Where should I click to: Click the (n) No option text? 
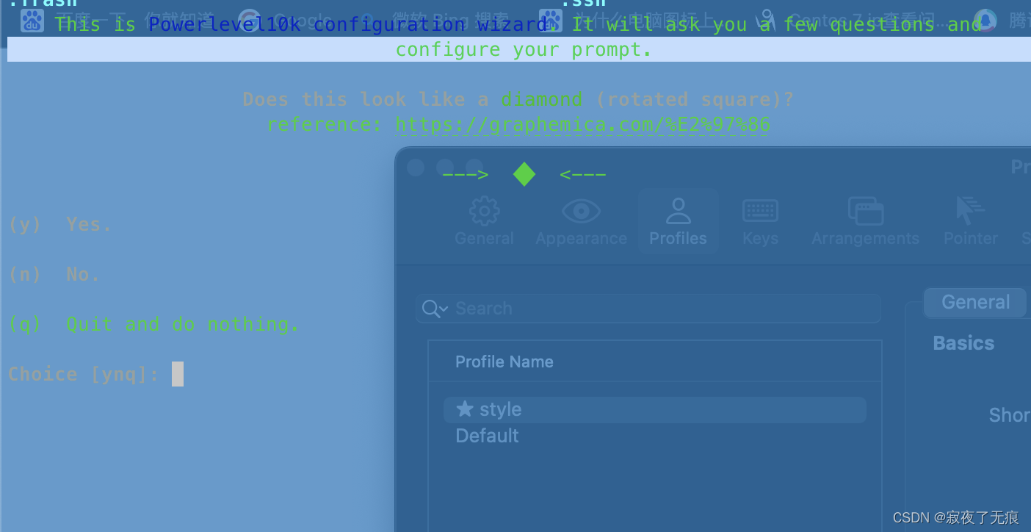click(54, 274)
